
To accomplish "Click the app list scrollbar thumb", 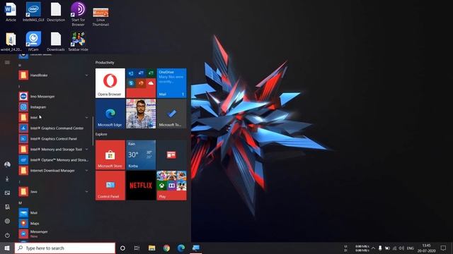I will [93, 131].
